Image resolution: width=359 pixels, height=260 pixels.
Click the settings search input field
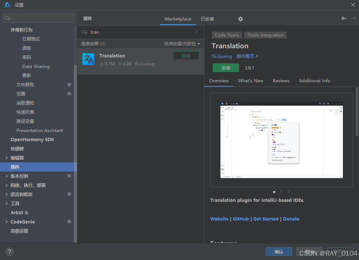[38, 18]
